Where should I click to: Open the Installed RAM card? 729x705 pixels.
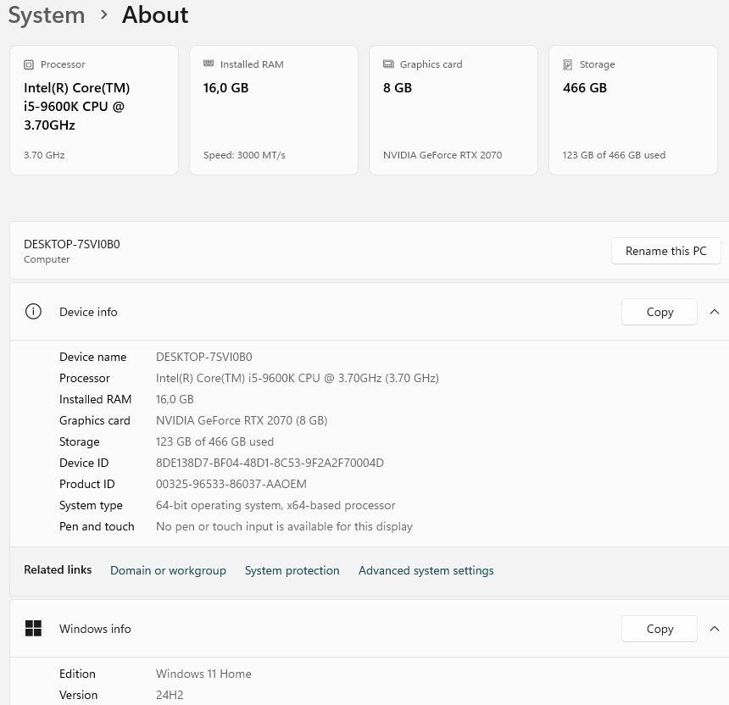tap(274, 110)
